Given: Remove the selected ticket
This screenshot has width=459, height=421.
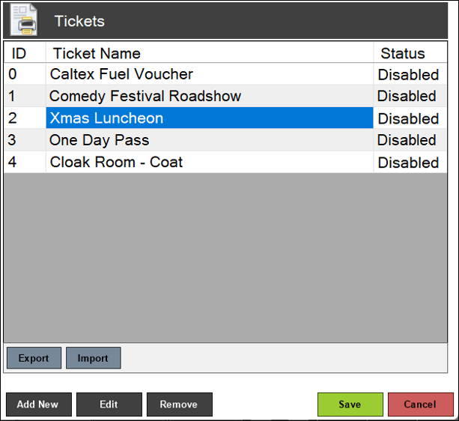Looking at the screenshot, I should 180,405.
